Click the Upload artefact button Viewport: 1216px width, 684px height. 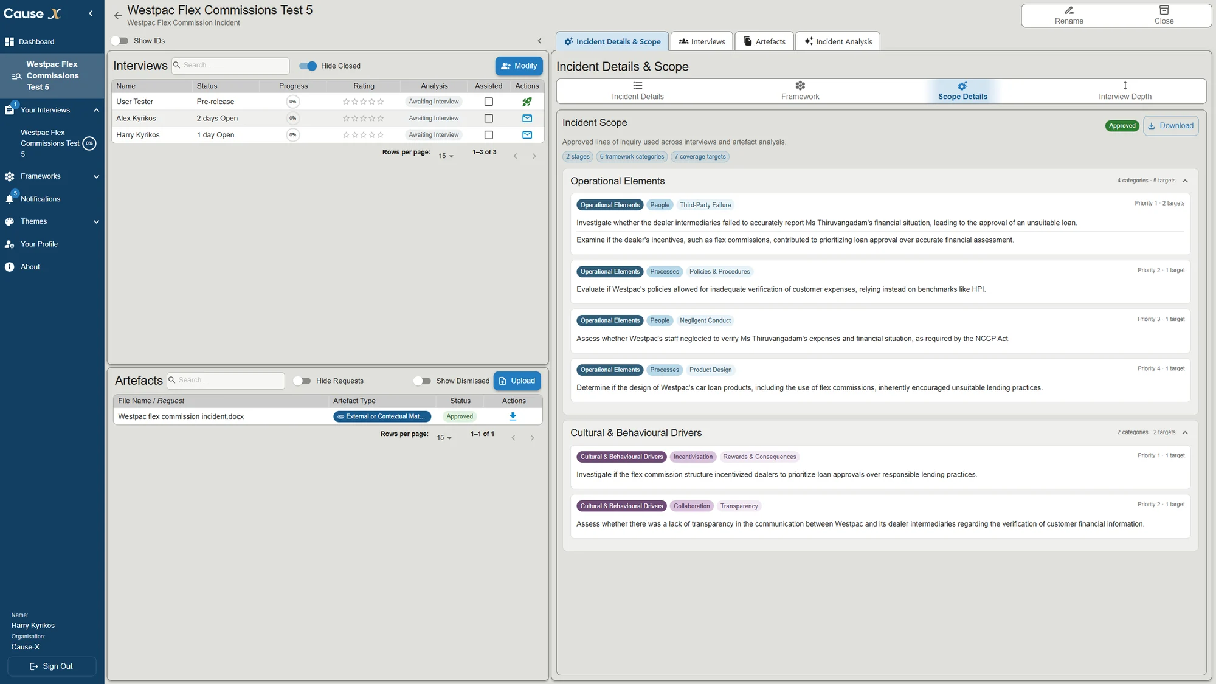[x=517, y=381]
